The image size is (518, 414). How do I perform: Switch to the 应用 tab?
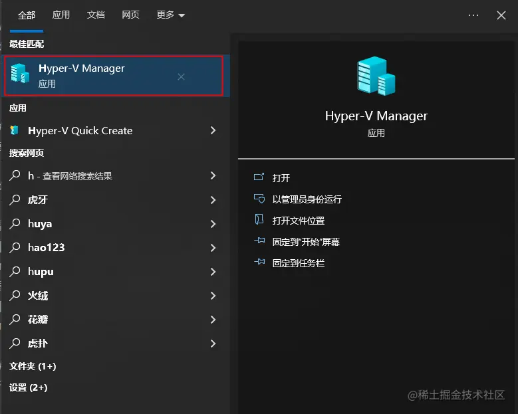[x=61, y=15]
